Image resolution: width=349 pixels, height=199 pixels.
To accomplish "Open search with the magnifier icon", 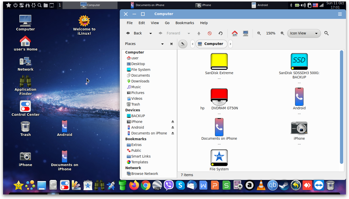I will tap(326, 33).
